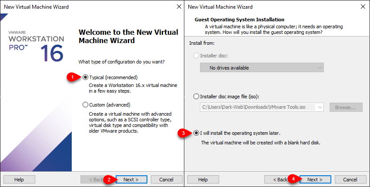
Task: Click 'What type of configuration do you want?' text
Action: (122, 62)
